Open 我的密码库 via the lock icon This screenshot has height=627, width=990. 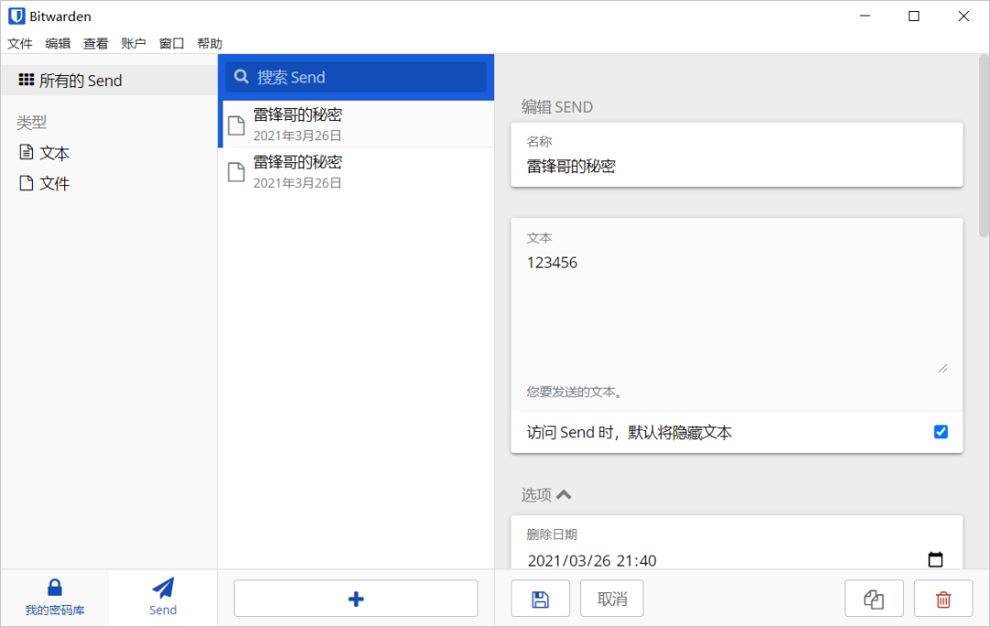point(55,588)
